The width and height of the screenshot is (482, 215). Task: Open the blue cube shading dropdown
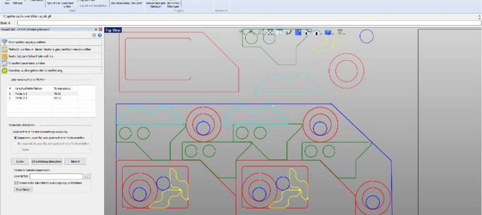click(x=334, y=34)
